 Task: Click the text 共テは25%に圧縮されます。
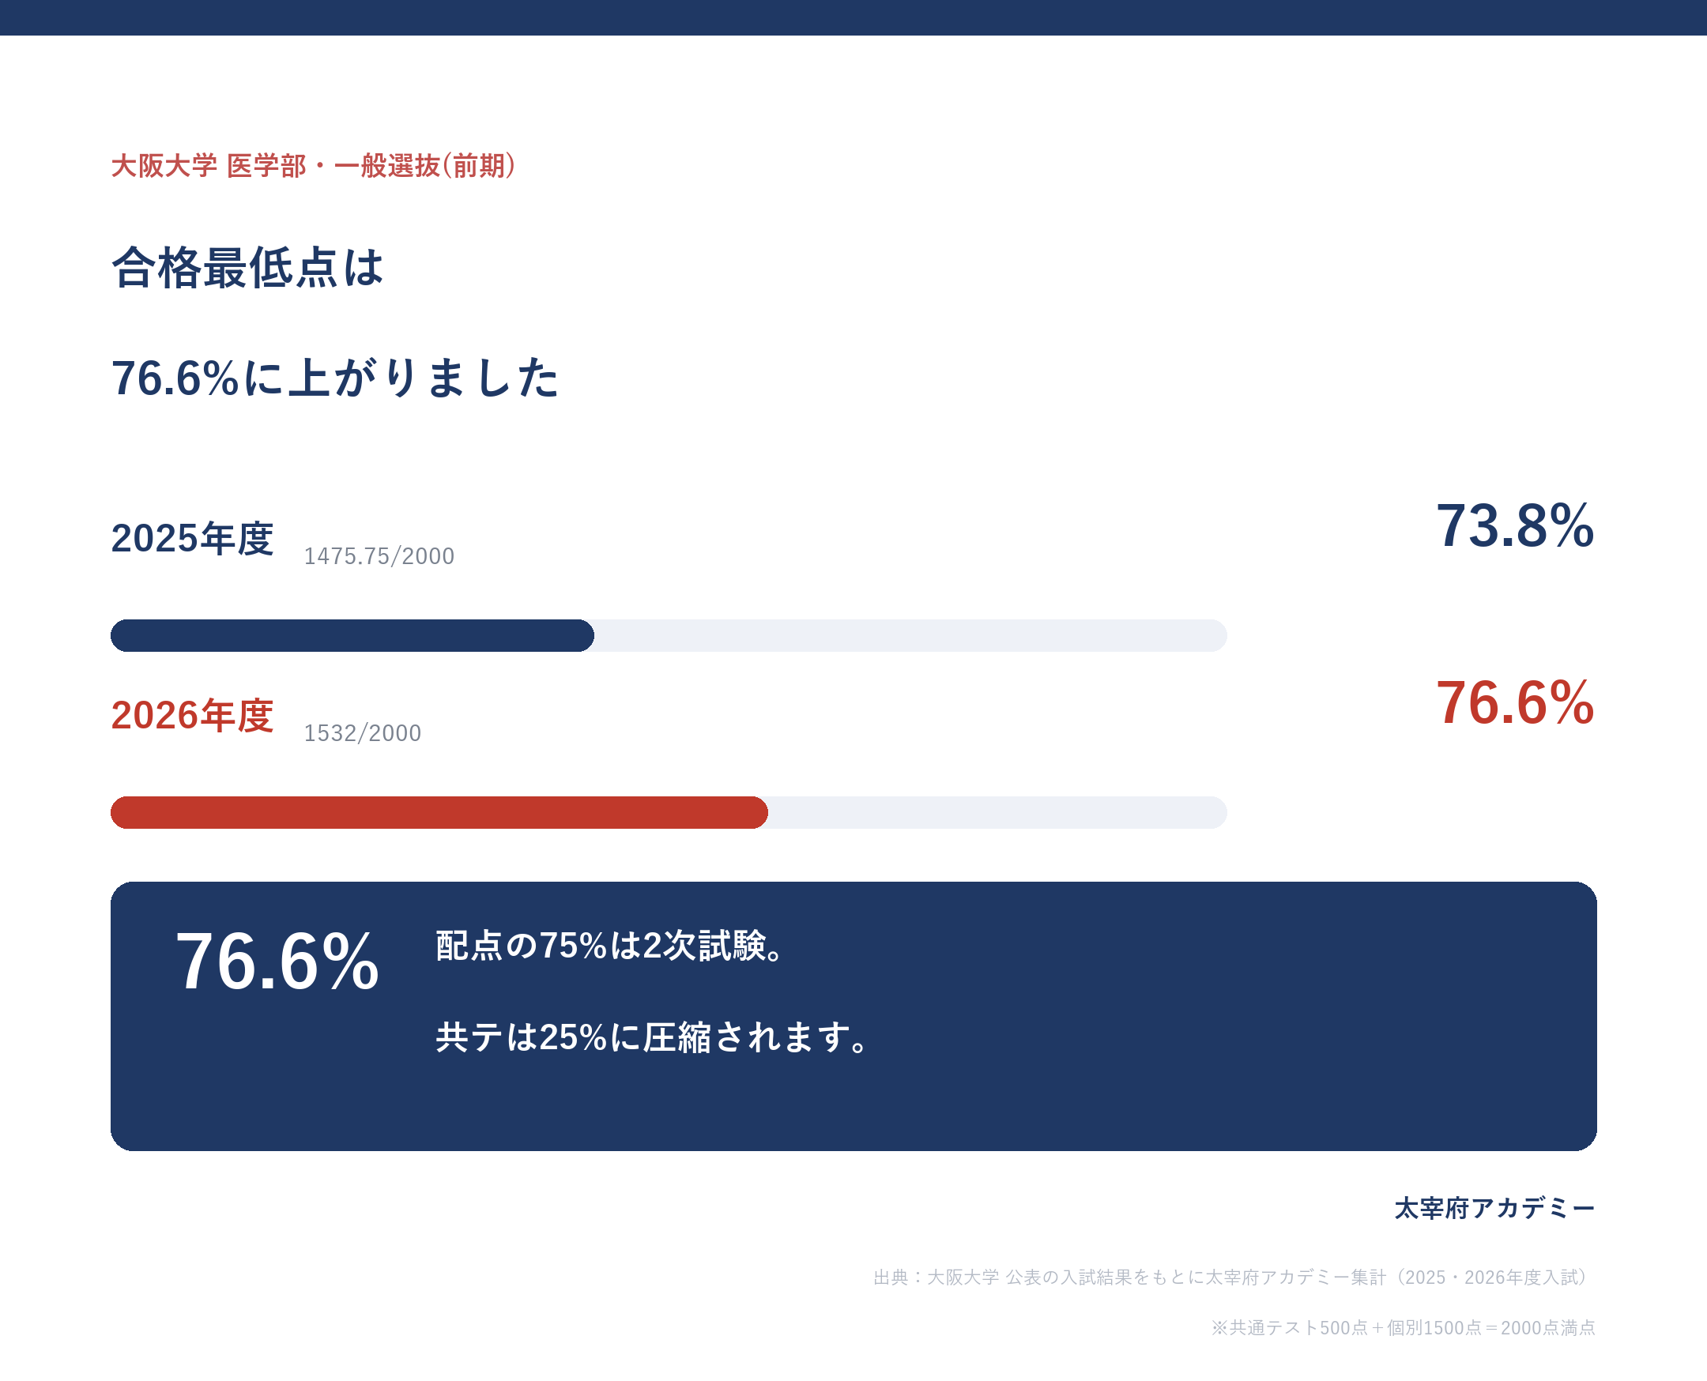coord(653,1037)
